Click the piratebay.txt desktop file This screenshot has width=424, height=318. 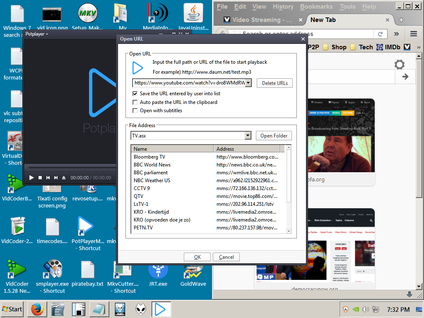tap(87, 273)
